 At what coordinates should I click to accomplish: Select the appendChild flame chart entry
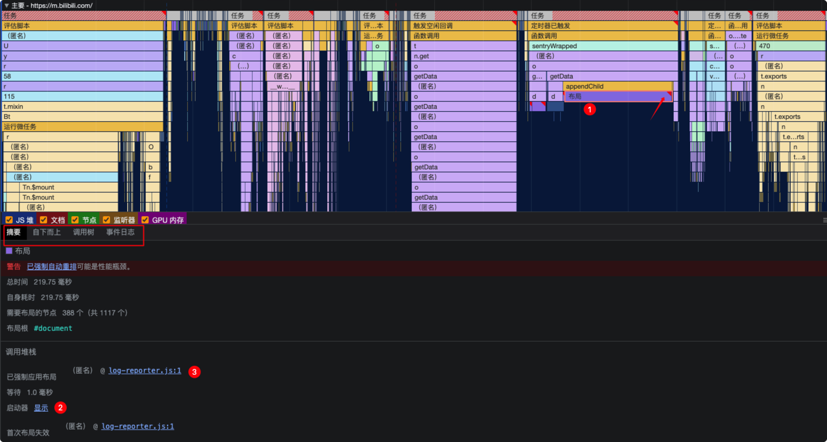(618, 86)
